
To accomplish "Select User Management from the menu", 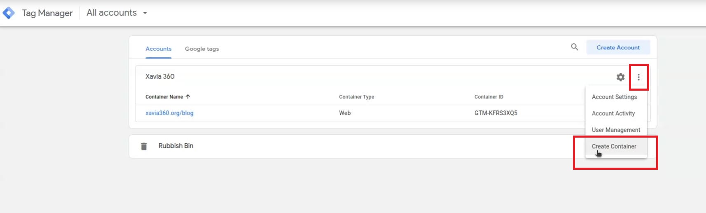I will (x=616, y=130).
